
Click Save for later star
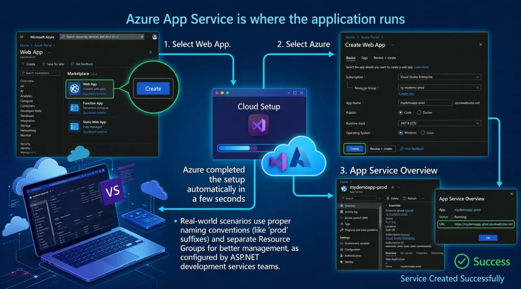click(53, 64)
